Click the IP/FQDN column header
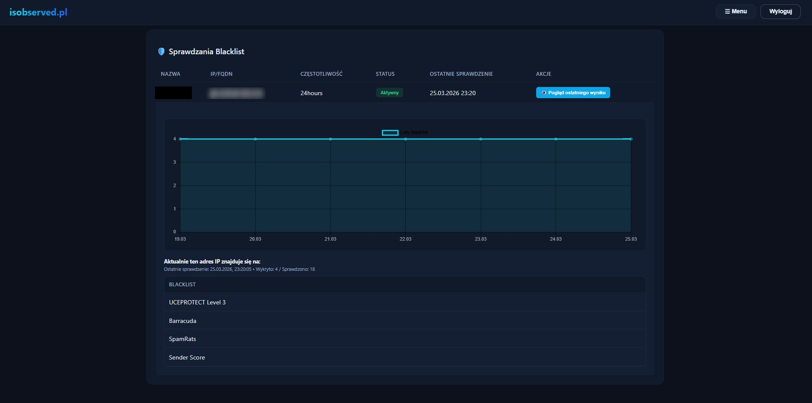 pyautogui.click(x=221, y=74)
